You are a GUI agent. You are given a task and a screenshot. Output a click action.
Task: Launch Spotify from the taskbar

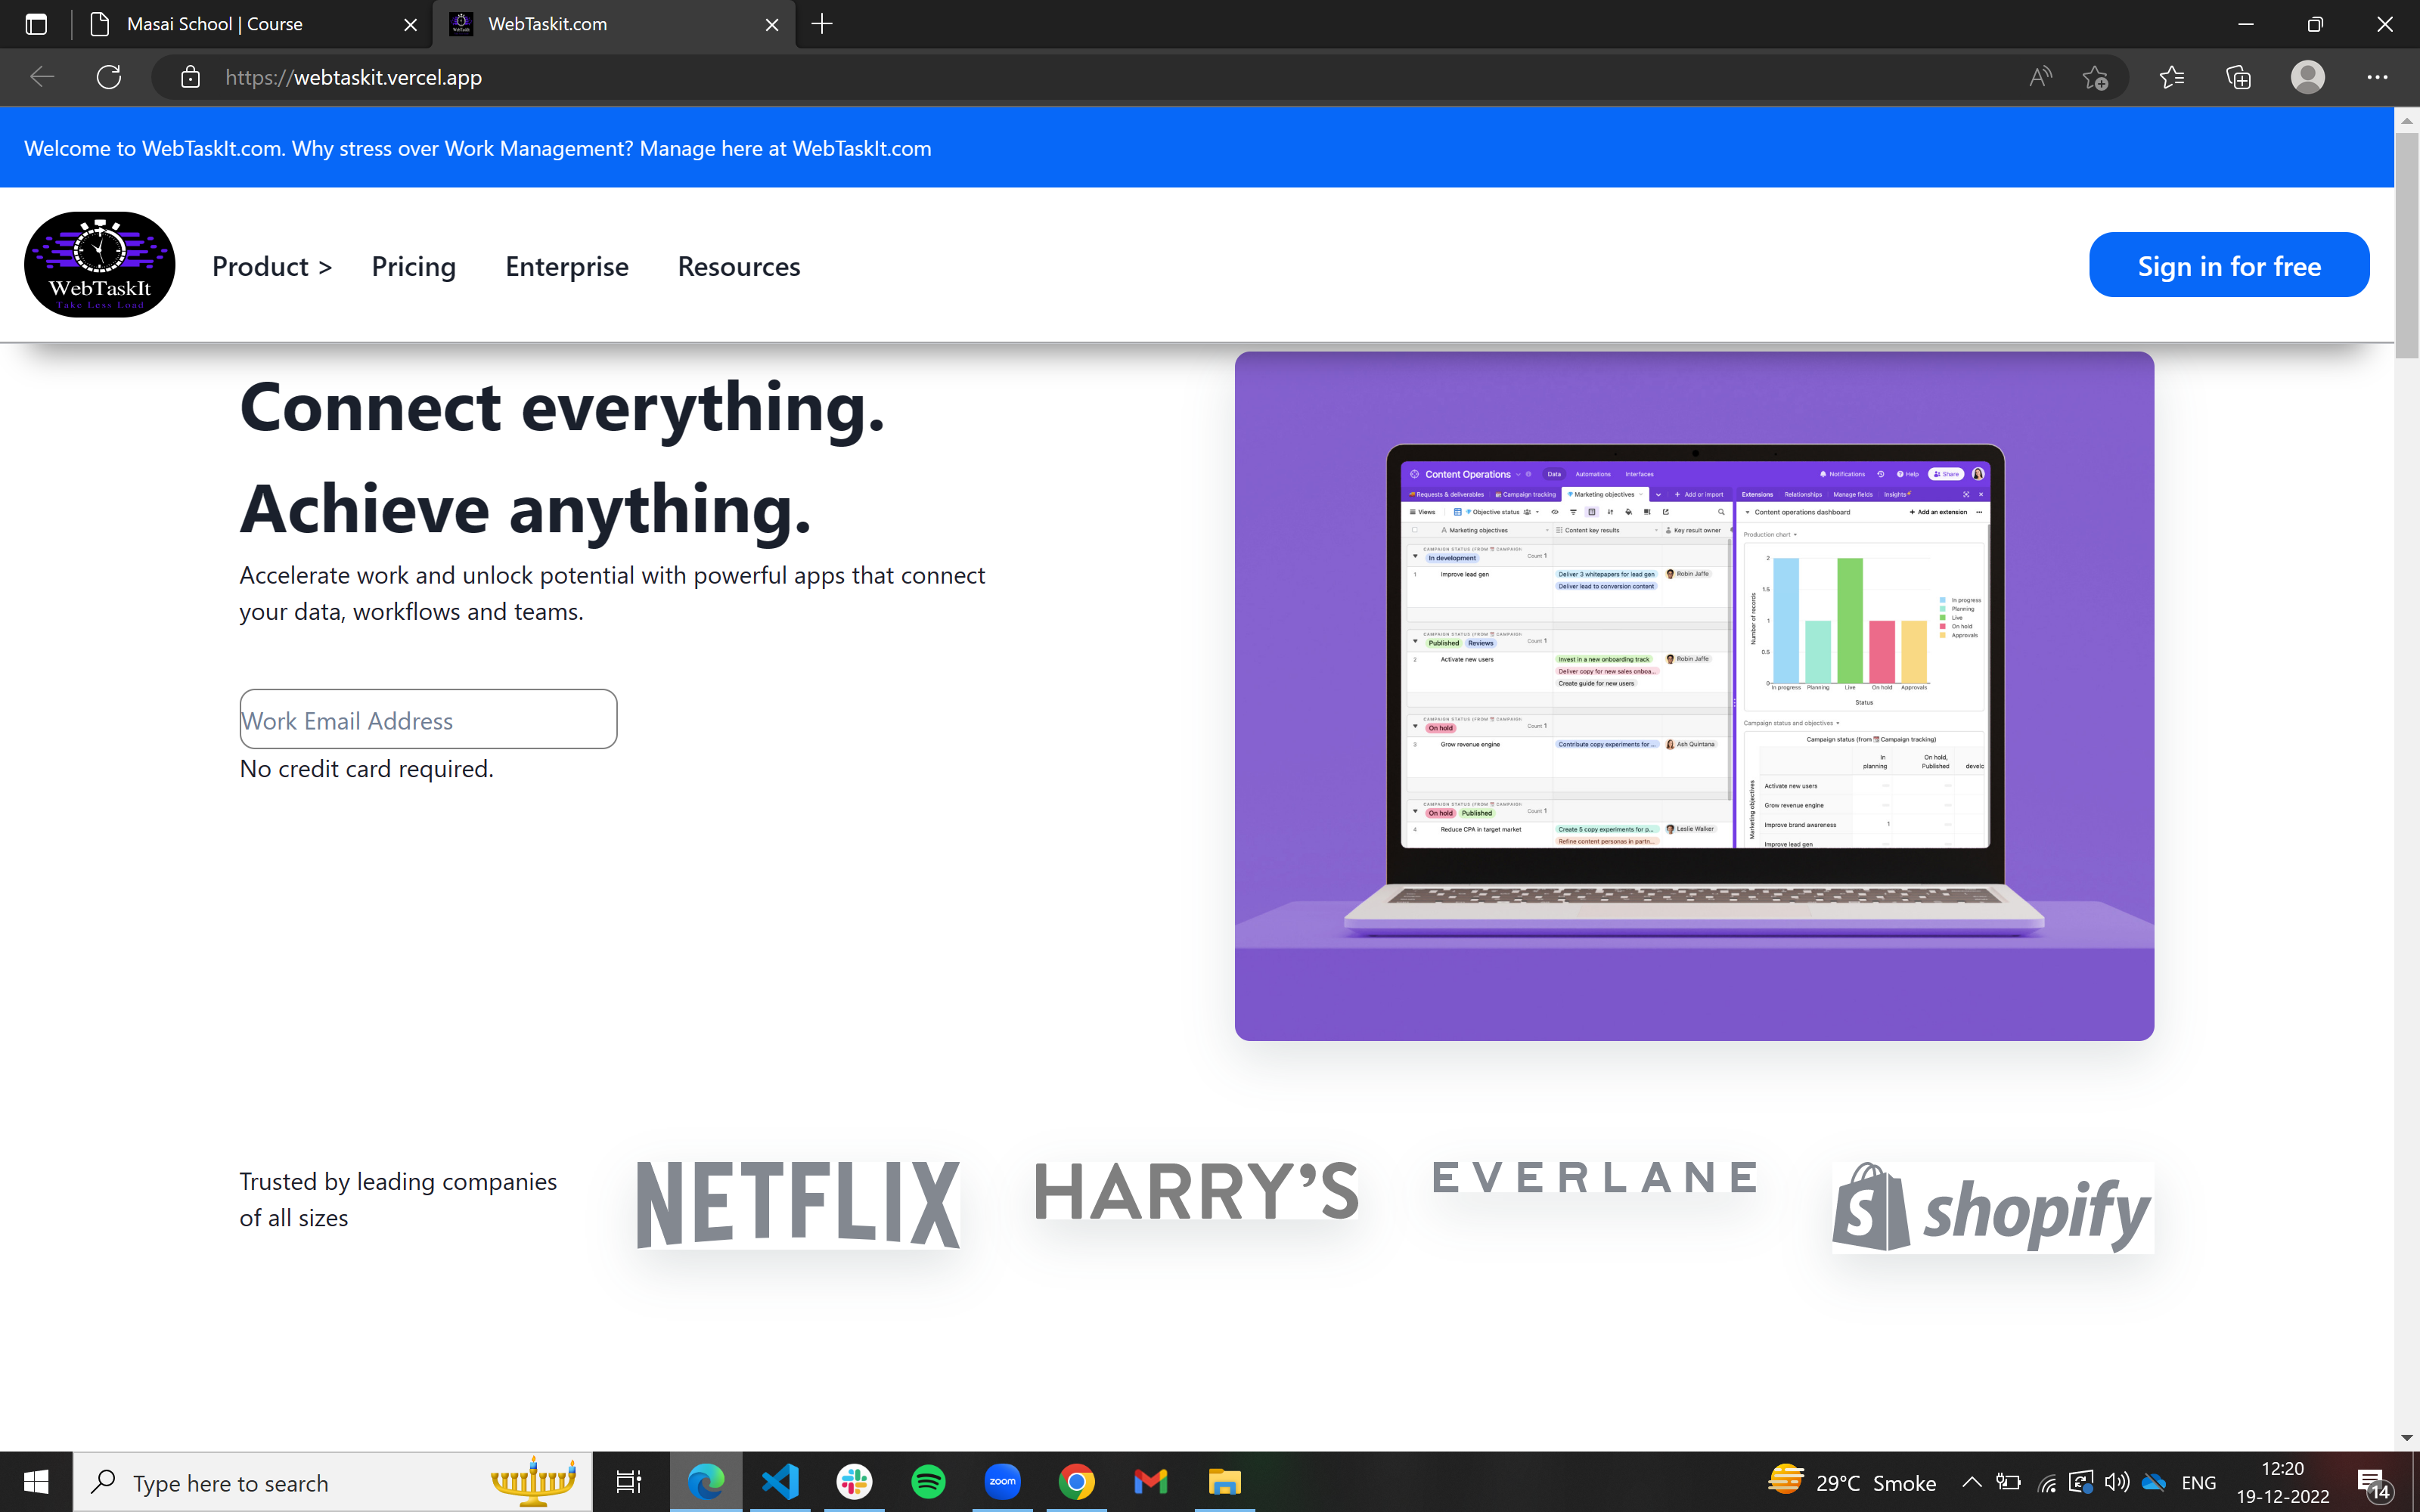click(928, 1482)
